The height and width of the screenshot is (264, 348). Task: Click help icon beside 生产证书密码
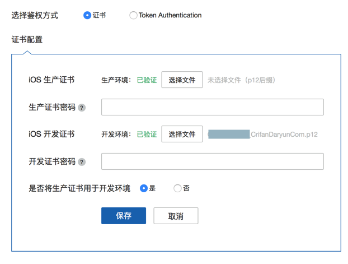(x=82, y=108)
